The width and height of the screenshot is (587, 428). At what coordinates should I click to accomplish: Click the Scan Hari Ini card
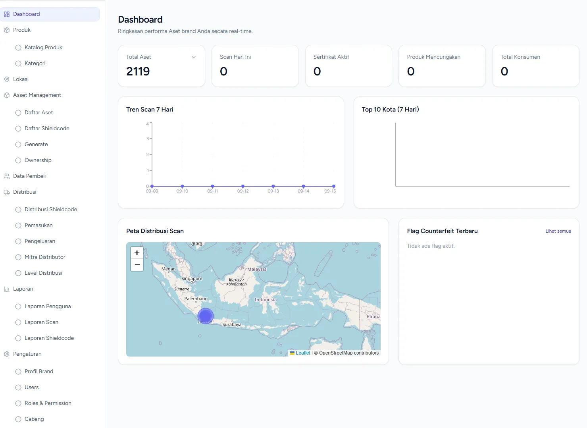(255, 66)
